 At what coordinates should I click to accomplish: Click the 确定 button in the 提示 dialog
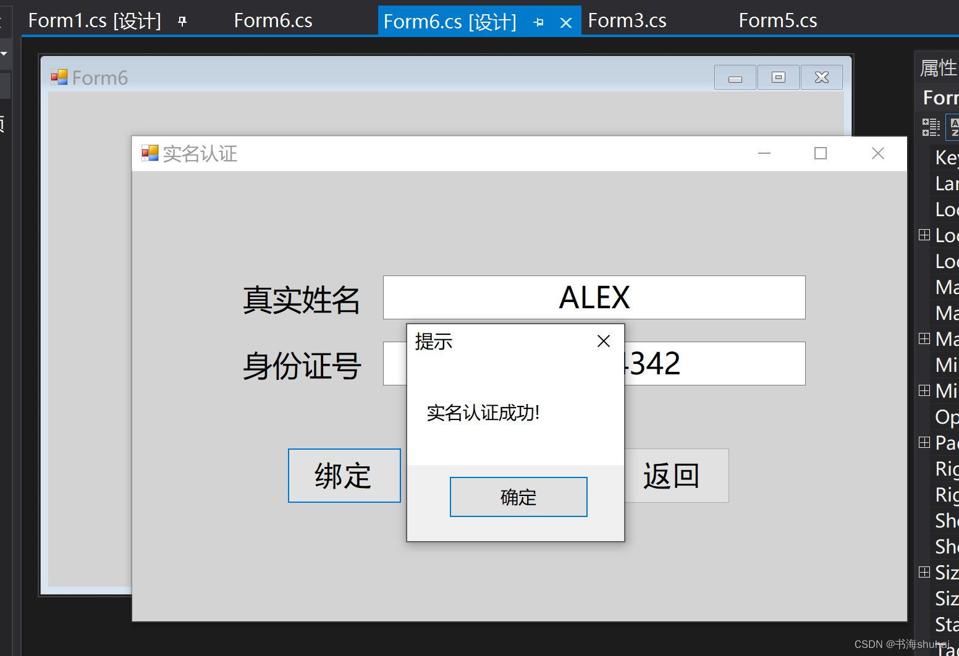518,497
